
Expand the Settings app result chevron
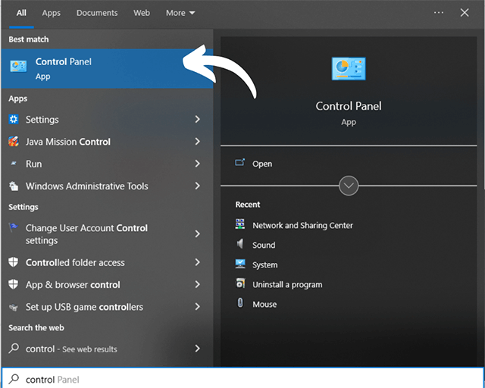(197, 119)
